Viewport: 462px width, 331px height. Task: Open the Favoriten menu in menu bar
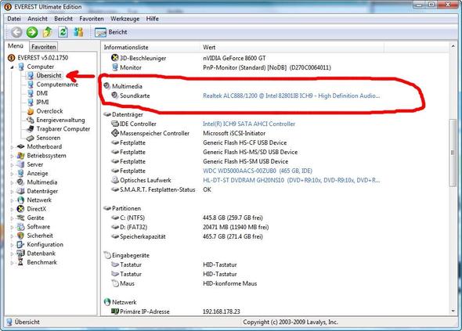pos(92,19)
